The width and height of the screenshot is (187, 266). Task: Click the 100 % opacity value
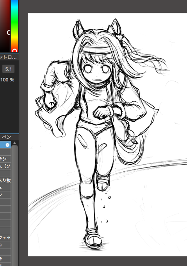click(7, 80)
